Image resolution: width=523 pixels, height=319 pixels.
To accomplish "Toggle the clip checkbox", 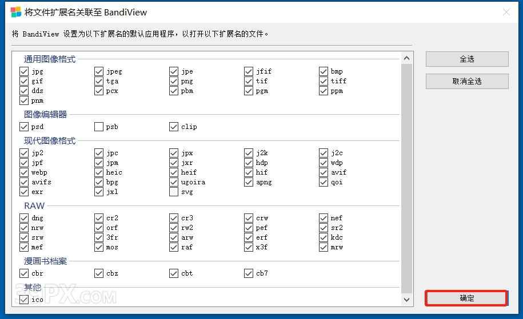I will (x=174, y=127).
